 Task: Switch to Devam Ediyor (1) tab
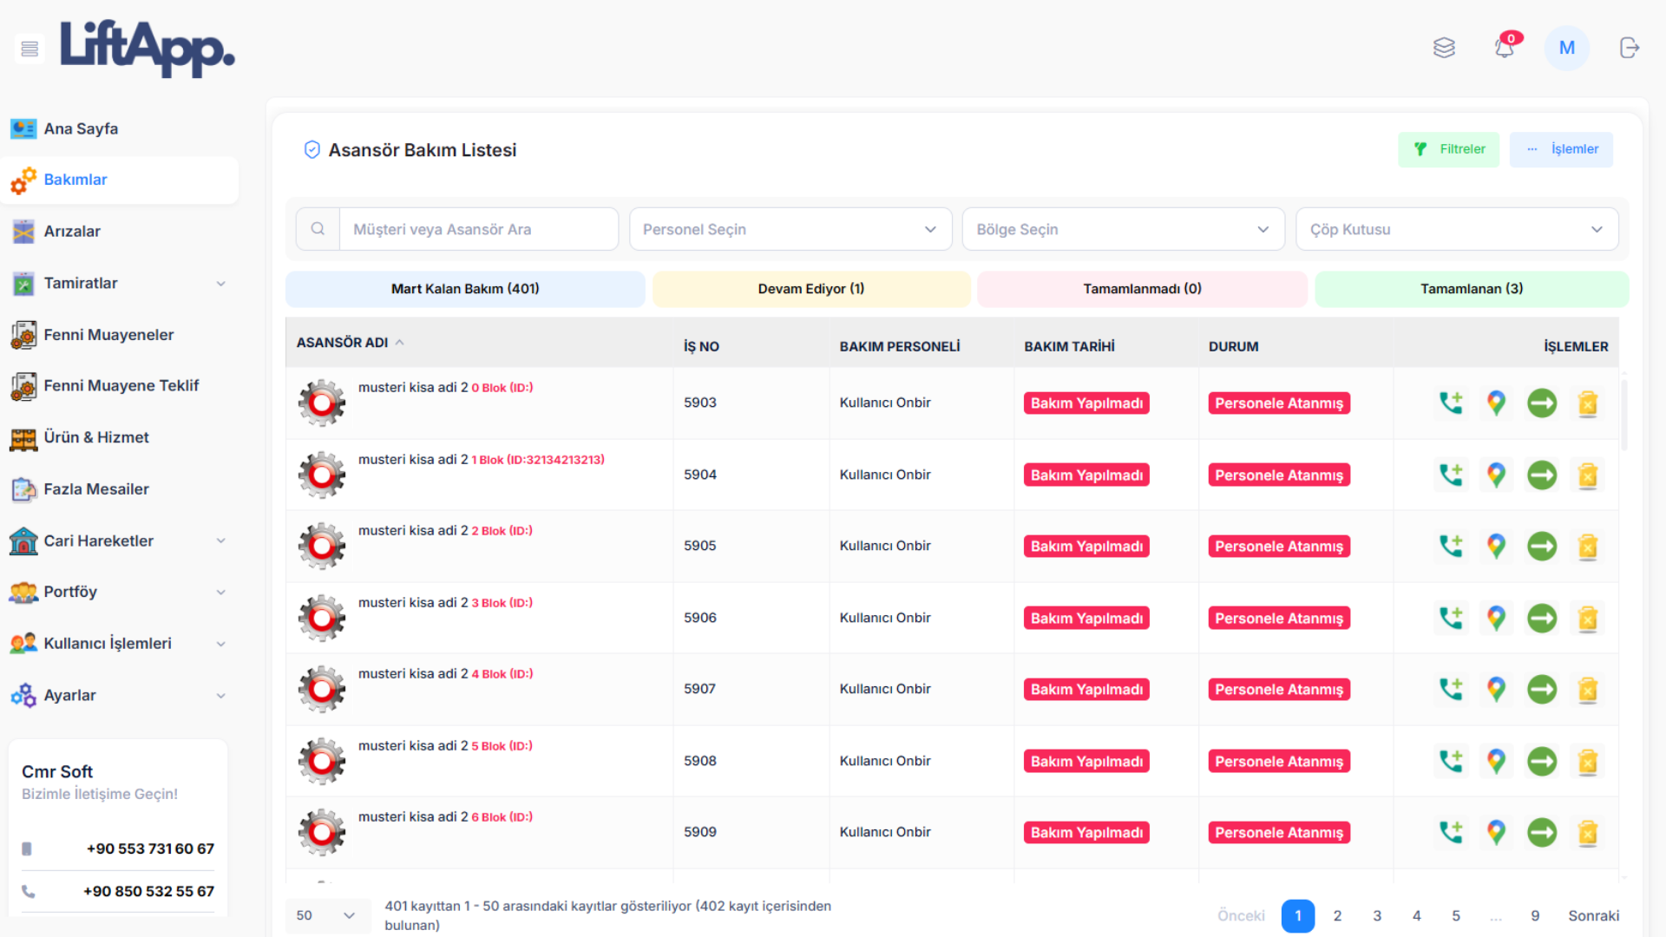pos(810,289)
